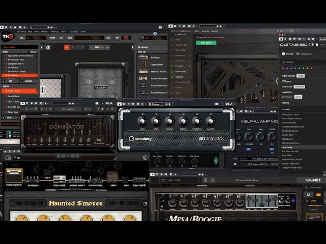
Task: Toggle the Mercuriall Cabinet power
Action: pos(172,77)
